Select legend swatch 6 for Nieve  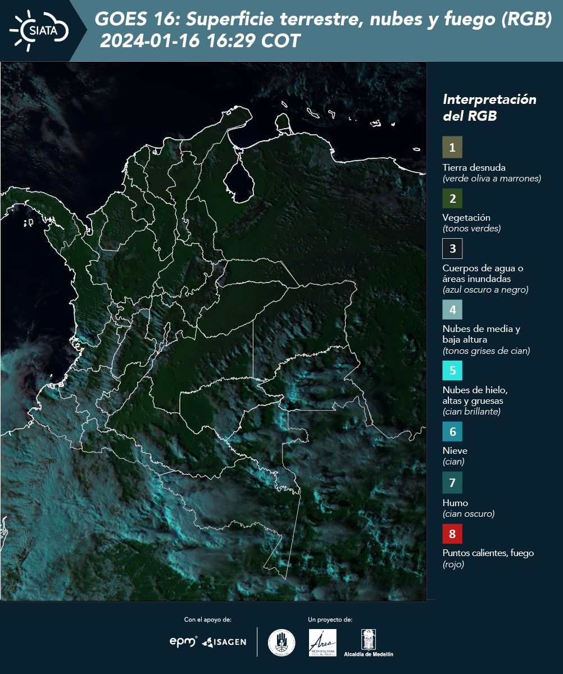click(x=452, y=432)
